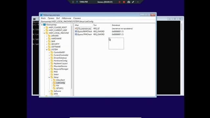This screenshot has height=118, width=210.
Task: Select the HKEY_CLASSES_ROOT folder icon
Action: (x=47, y=28)
